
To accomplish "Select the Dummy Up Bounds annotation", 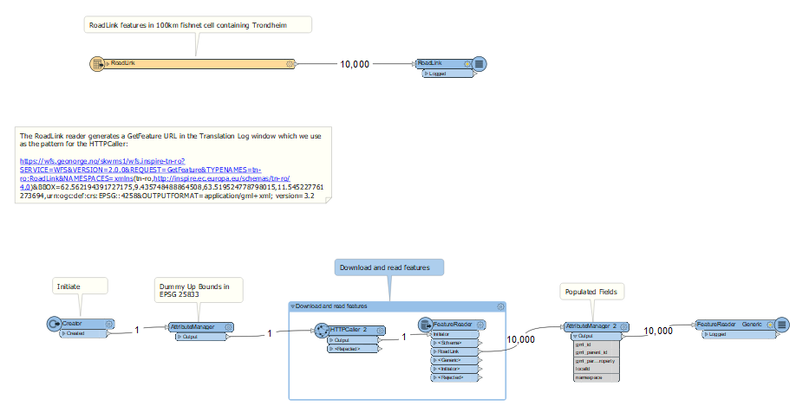I will (199, 290).
